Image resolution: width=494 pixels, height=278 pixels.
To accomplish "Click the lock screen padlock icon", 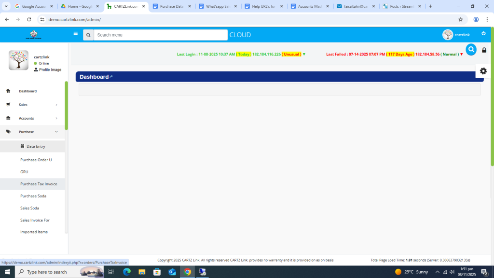I will (x=484, y=50).
